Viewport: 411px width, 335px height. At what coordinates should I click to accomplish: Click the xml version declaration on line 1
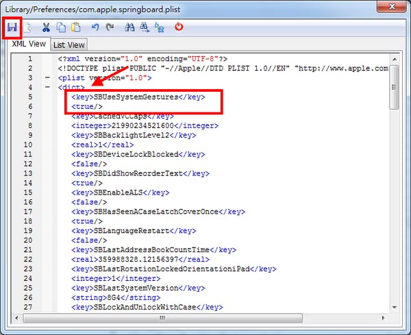pyautogui.click(x=143, y=59)
